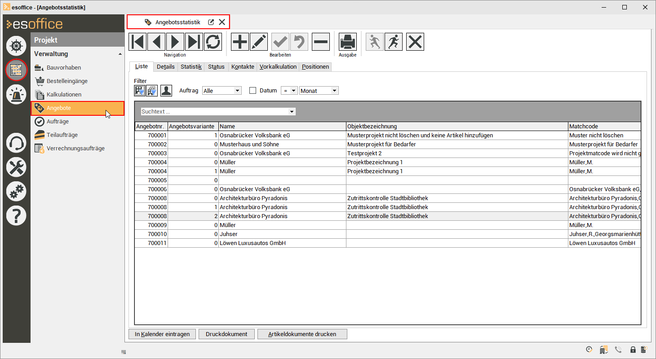Close the Angebotsstatistik tab

[x=222, y=22]
